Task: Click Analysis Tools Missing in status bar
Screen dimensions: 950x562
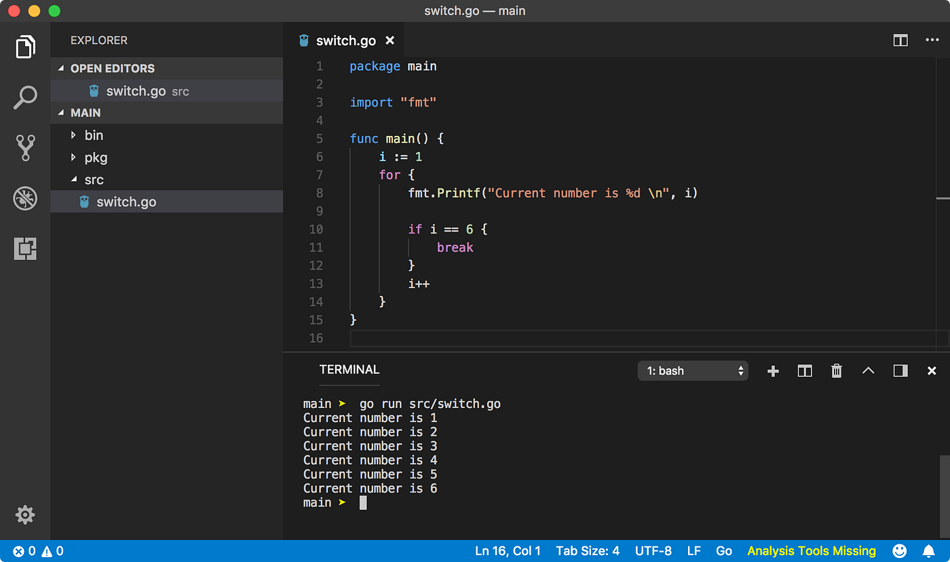Action: pos(811,550)
